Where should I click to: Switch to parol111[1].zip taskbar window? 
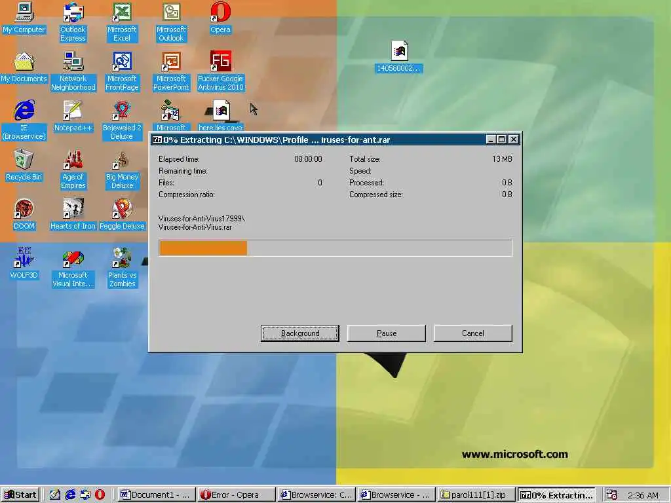[x=476, y=494]
